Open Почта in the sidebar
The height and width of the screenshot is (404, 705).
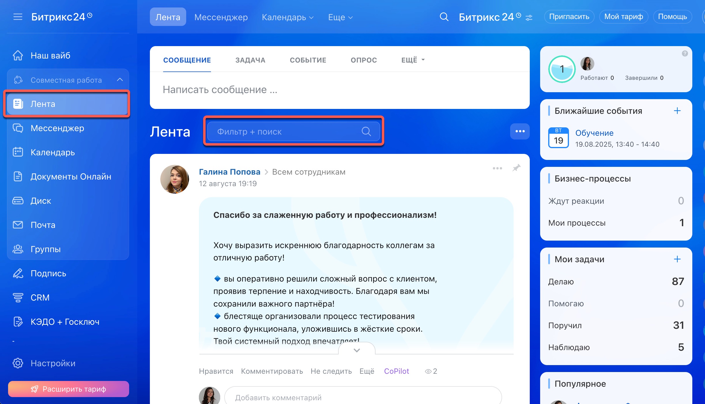68,225
